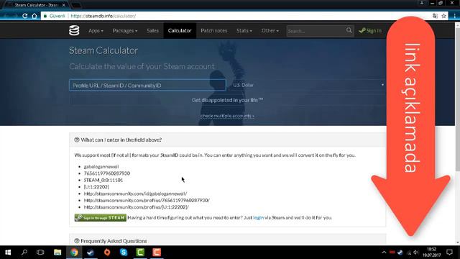Open the green Camtasia taskbar icon
The height and width of the screenshot is (259, 460).
(x=140, y=253)
